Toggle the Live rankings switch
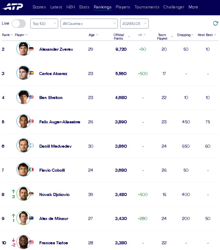This screenshot has height=250, width=220. [x=19, y=24]
